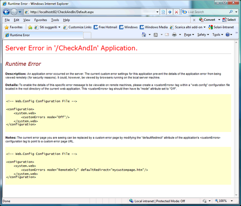Viewport: 241px width, 206px height.
Task: Click the Convert toolbar button
Action: point(207,20)
